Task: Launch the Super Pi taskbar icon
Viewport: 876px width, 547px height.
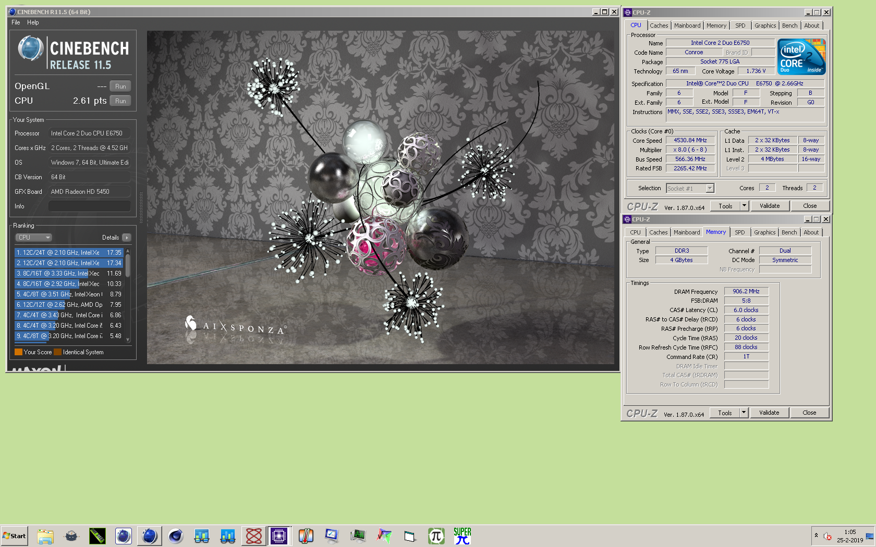Action: [x=463, y=536]
